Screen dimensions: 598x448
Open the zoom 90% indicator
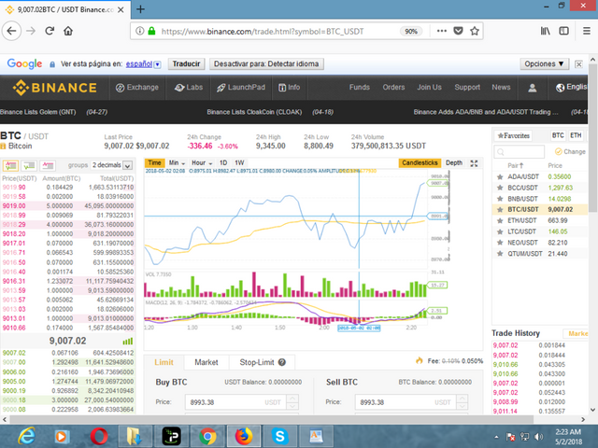[x=411, y=31]
